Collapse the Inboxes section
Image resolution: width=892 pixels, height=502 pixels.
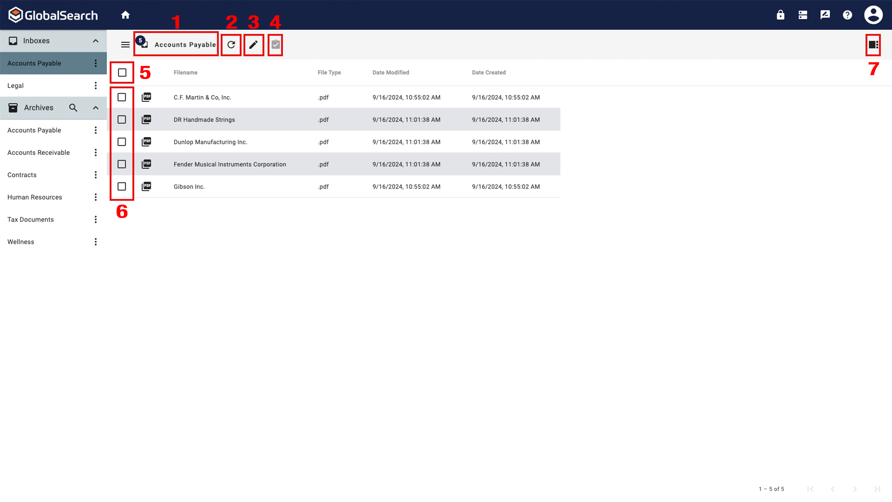tap(95, 40)
